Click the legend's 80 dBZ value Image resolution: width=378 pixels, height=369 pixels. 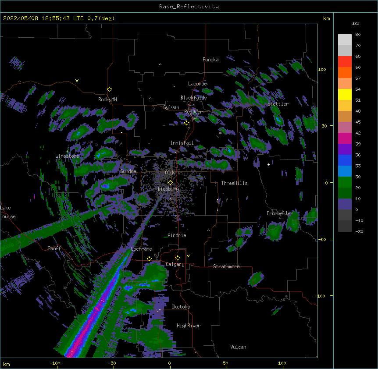click(x=358, y=35)
